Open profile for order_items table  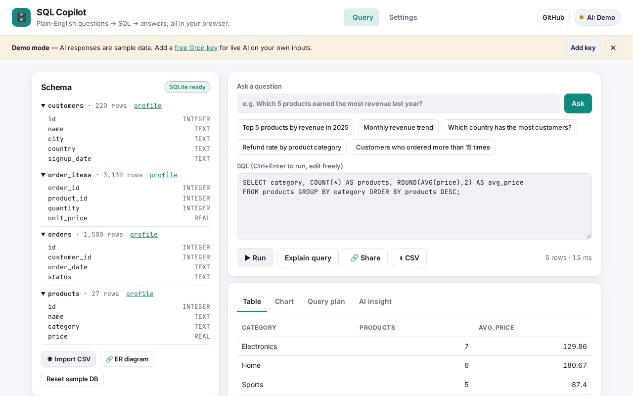click(x=164, y=175)
